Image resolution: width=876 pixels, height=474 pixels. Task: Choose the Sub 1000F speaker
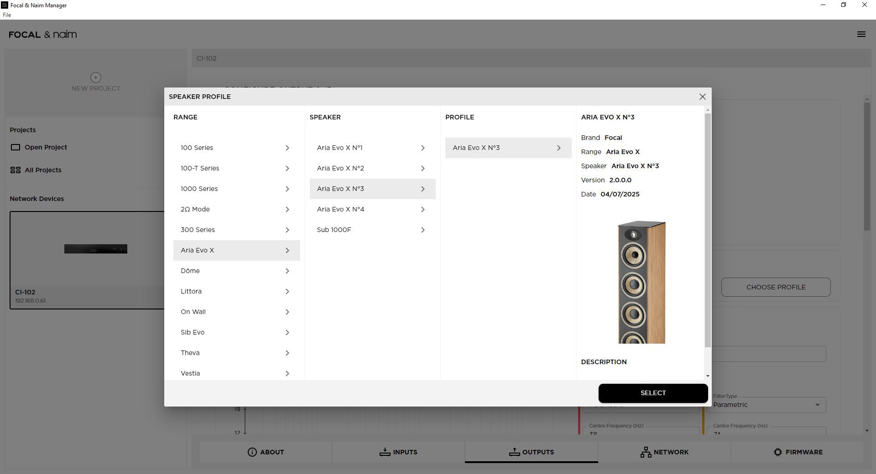372,230
